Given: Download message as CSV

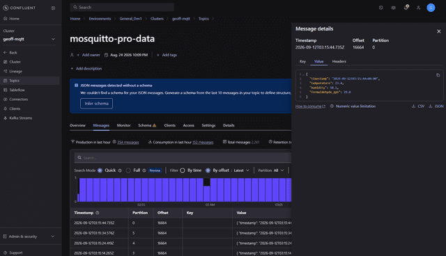Looking at the screenshot, I should [418, 106].
